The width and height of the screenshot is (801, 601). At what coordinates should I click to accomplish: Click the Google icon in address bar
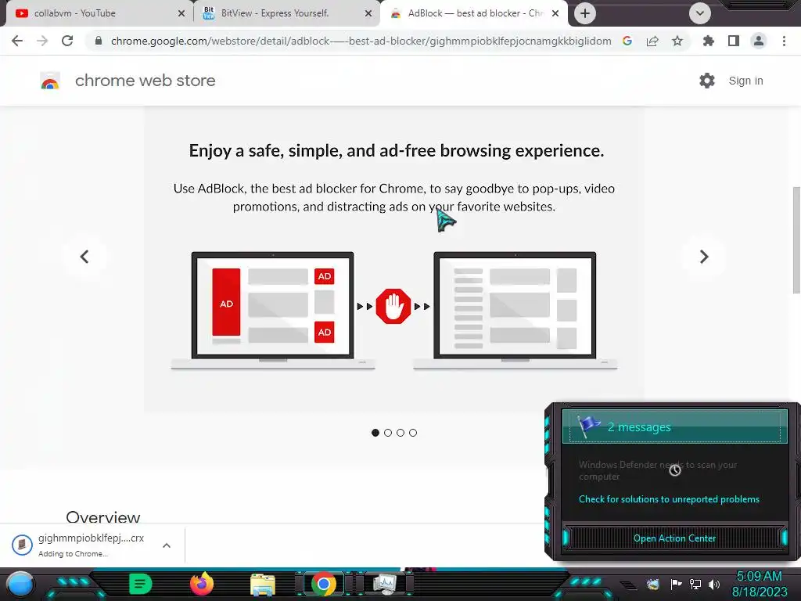627,41
